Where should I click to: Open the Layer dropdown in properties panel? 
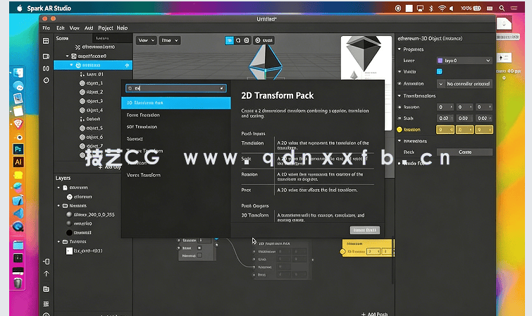464,61
